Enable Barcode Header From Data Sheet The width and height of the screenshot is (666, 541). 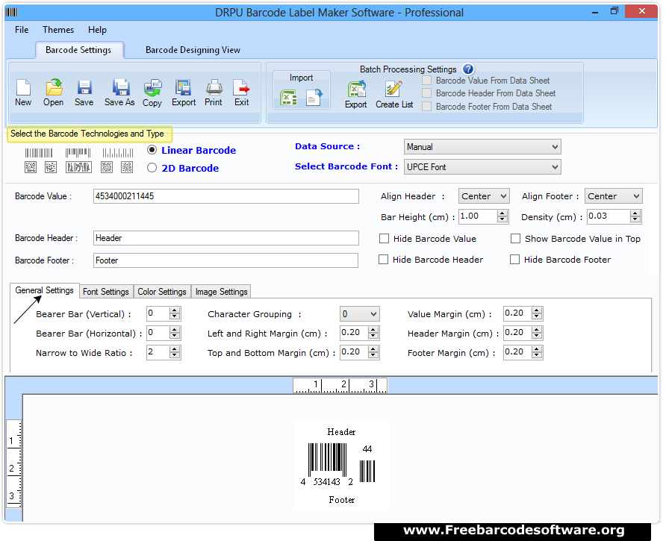427,93
